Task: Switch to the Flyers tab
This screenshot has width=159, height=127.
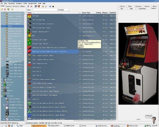Action: tap(130, 6)
